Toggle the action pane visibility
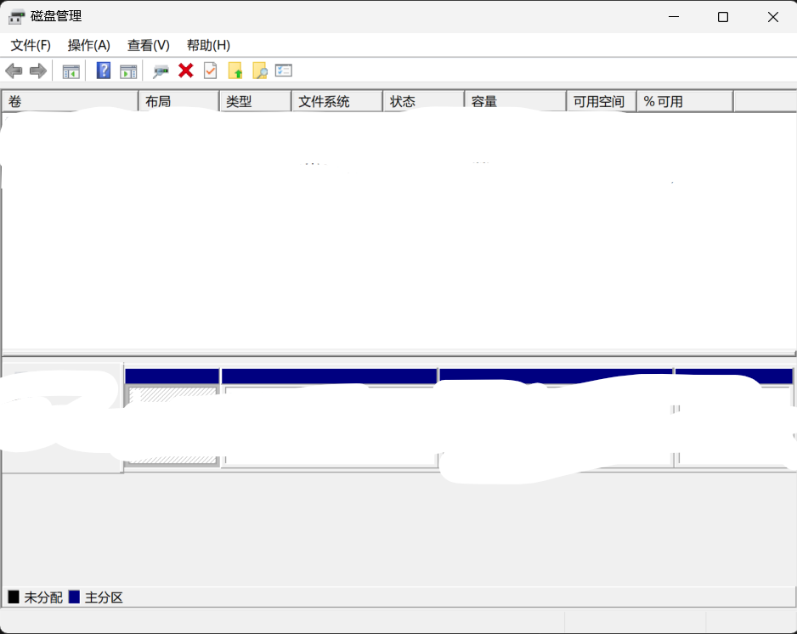 [128, 71]
